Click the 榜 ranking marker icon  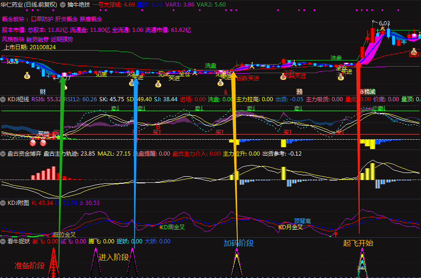367,92
